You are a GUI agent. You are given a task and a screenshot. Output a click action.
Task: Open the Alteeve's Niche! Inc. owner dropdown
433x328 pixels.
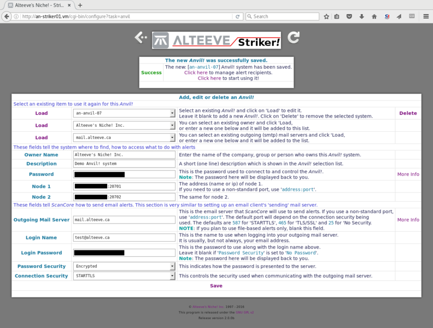[x=124, y=125]
